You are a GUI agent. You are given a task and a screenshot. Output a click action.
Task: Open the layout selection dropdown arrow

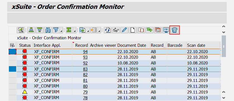[99, 30]
